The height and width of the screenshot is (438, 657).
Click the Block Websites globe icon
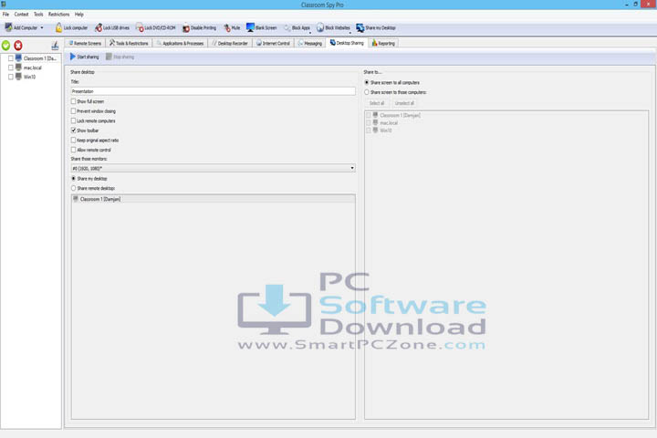pyautogui.click(x=320, y=27)
